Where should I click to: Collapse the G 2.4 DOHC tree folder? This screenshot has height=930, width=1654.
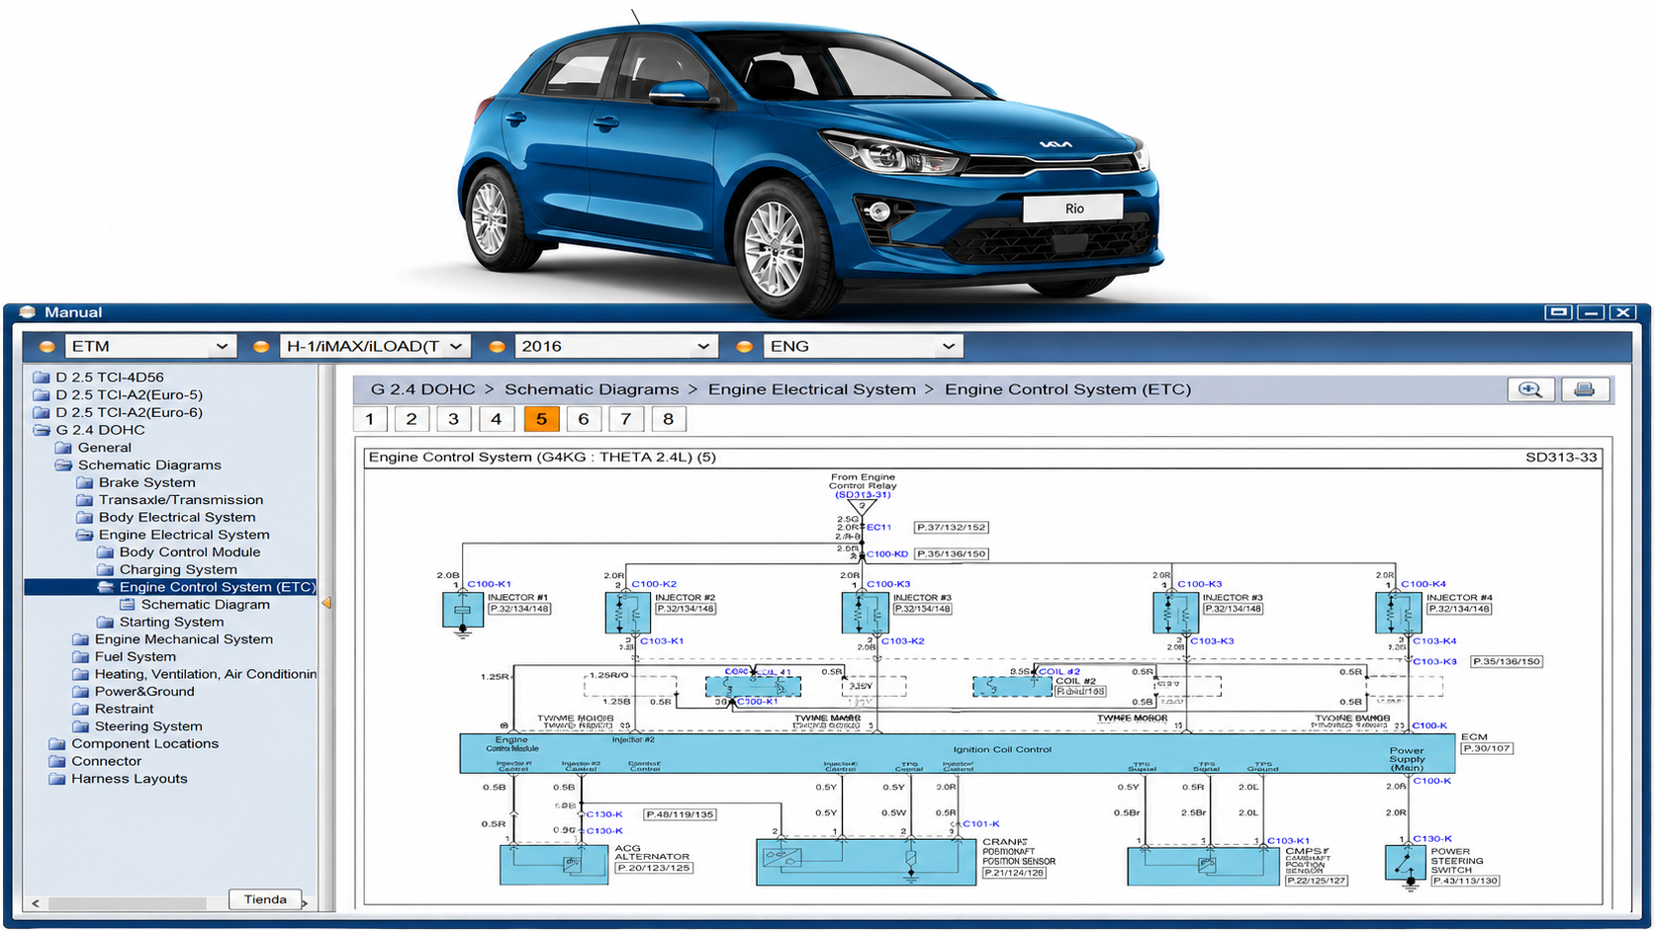pos(42,431)
